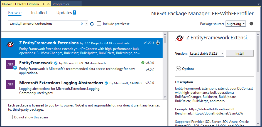The width and height of the screenshot is (262, 127).
Task: Open the Updates tab
Action: 64,13
